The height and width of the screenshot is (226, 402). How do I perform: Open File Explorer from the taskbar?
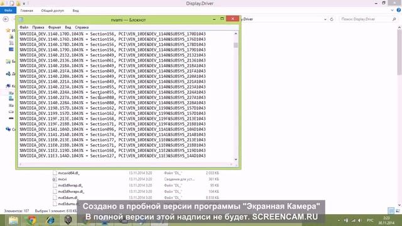coord(13,220)
